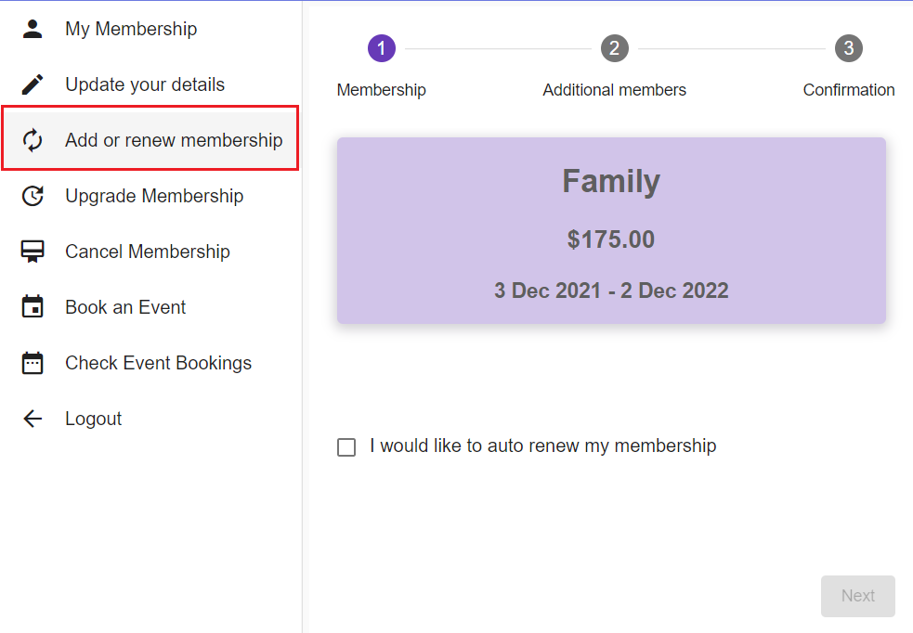
Task: Click the Upgrade Membership clock-arrow icon
Action: (33, 196)
